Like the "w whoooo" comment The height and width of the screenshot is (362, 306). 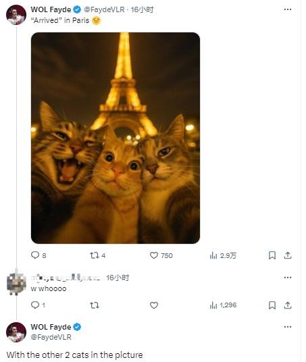154,305
